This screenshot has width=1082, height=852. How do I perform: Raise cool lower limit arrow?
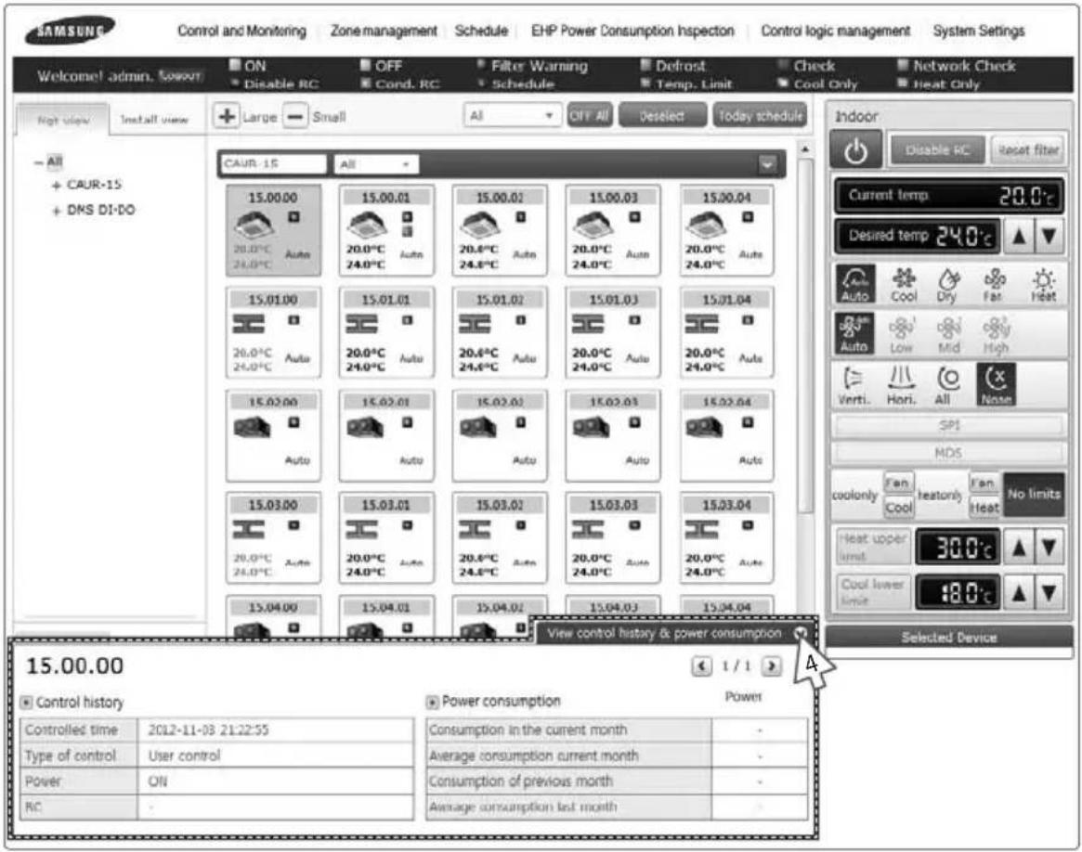[x=1019, y=593]
